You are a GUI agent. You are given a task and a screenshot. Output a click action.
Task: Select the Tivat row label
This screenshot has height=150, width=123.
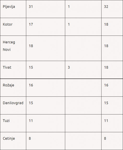[7, 67]
